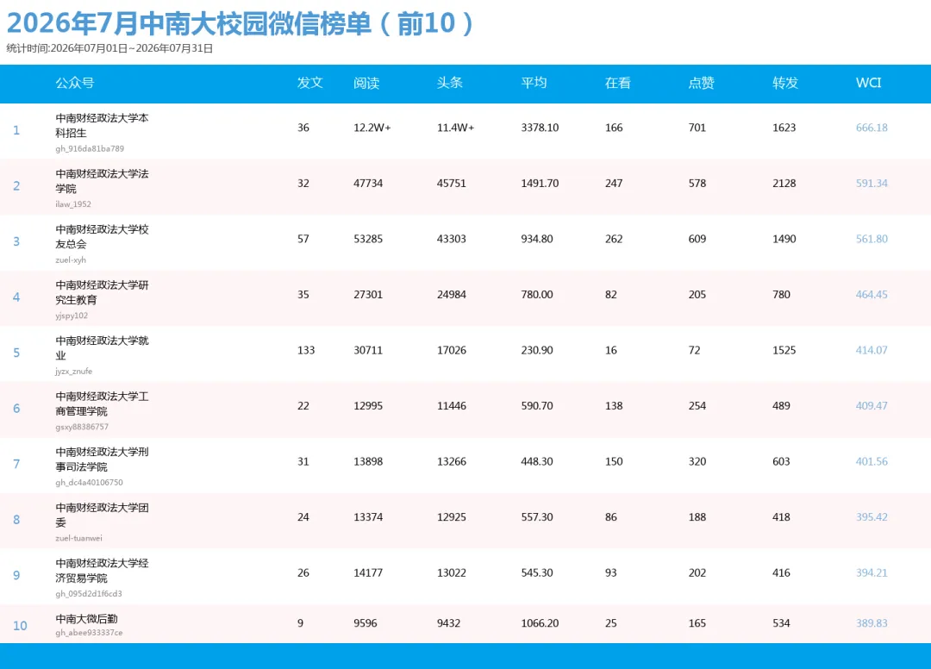Select account 中南财经政法大学研究生教育

coord(102,292)
